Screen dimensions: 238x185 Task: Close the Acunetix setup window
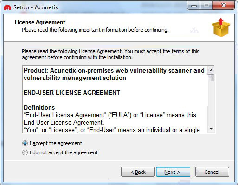224,6
